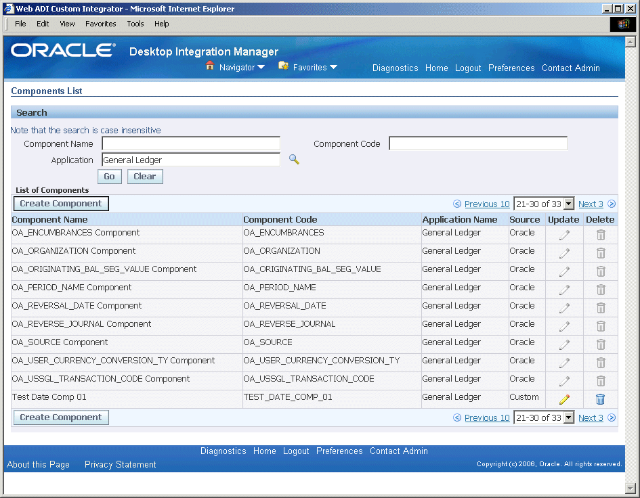Click the Application field containing General Ledger
The image size is (640, 498).
click(191, 160)
